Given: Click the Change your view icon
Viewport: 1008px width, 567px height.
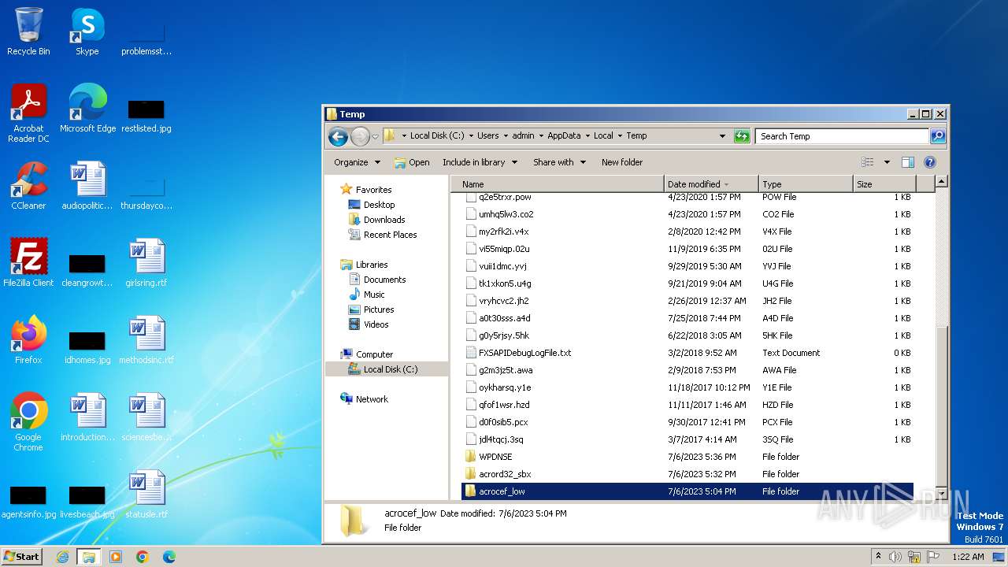Looking at the screenshot, I should 868,162.
